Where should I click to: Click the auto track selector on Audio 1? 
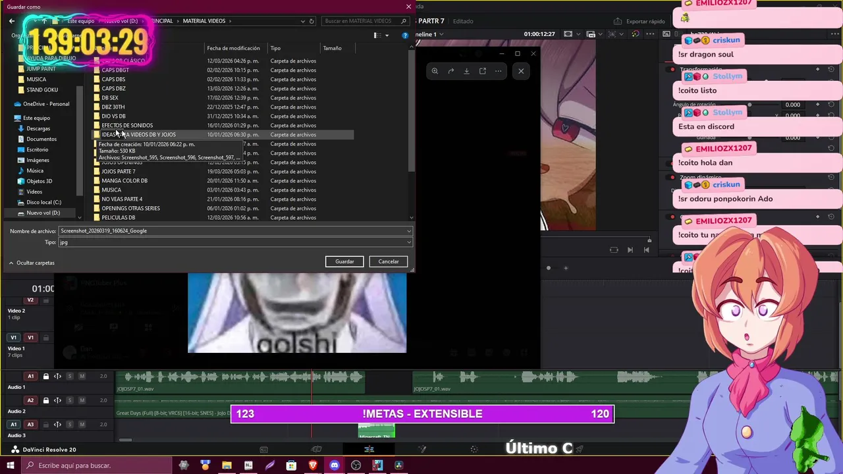click(x=57, y=377)
